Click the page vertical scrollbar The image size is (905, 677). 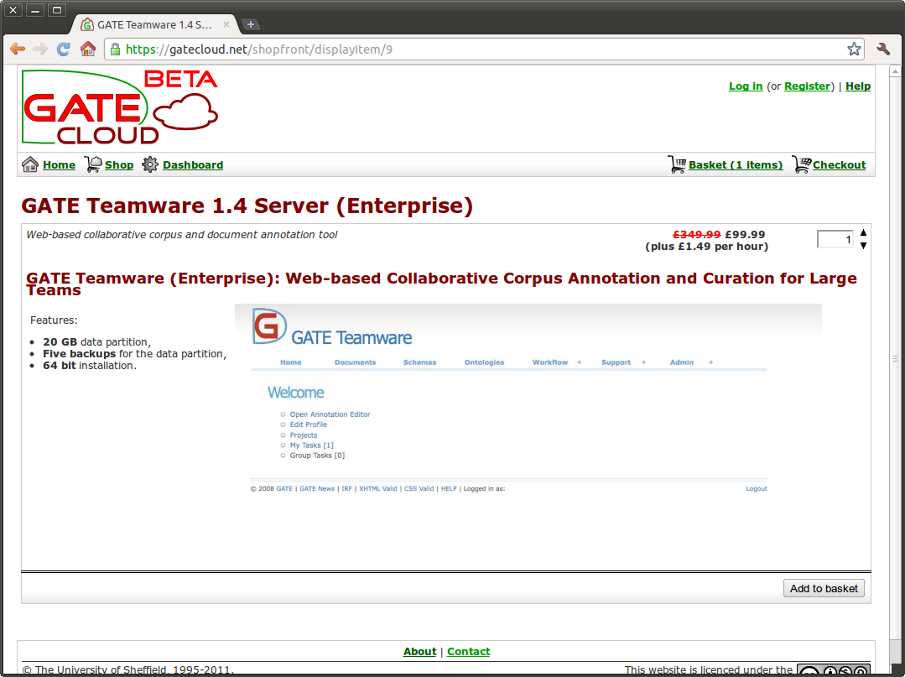[x=895, y=358]
